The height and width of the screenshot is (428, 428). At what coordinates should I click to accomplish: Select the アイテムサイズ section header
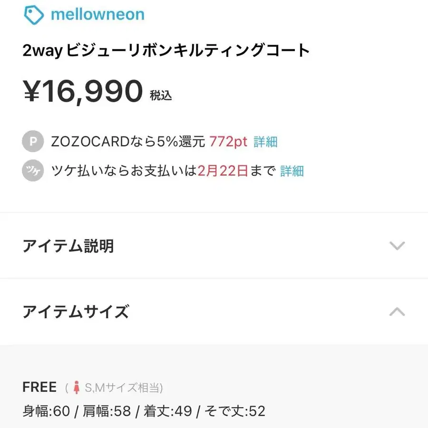(76, 311)
